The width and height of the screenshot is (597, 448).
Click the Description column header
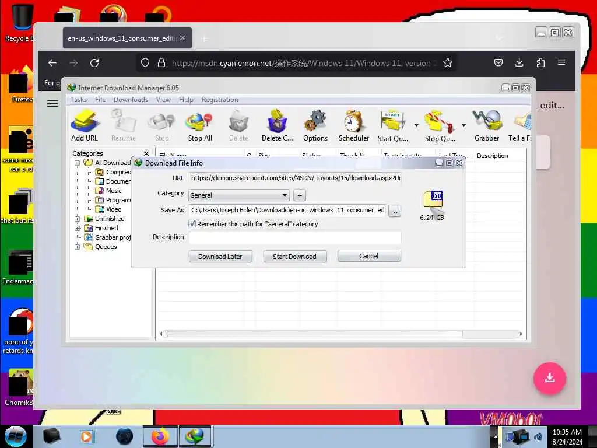(x=500, y=156)
